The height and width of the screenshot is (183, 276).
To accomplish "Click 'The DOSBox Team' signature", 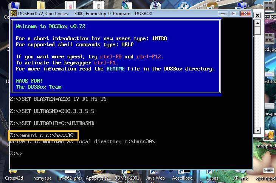I will (x=39, y=87).
